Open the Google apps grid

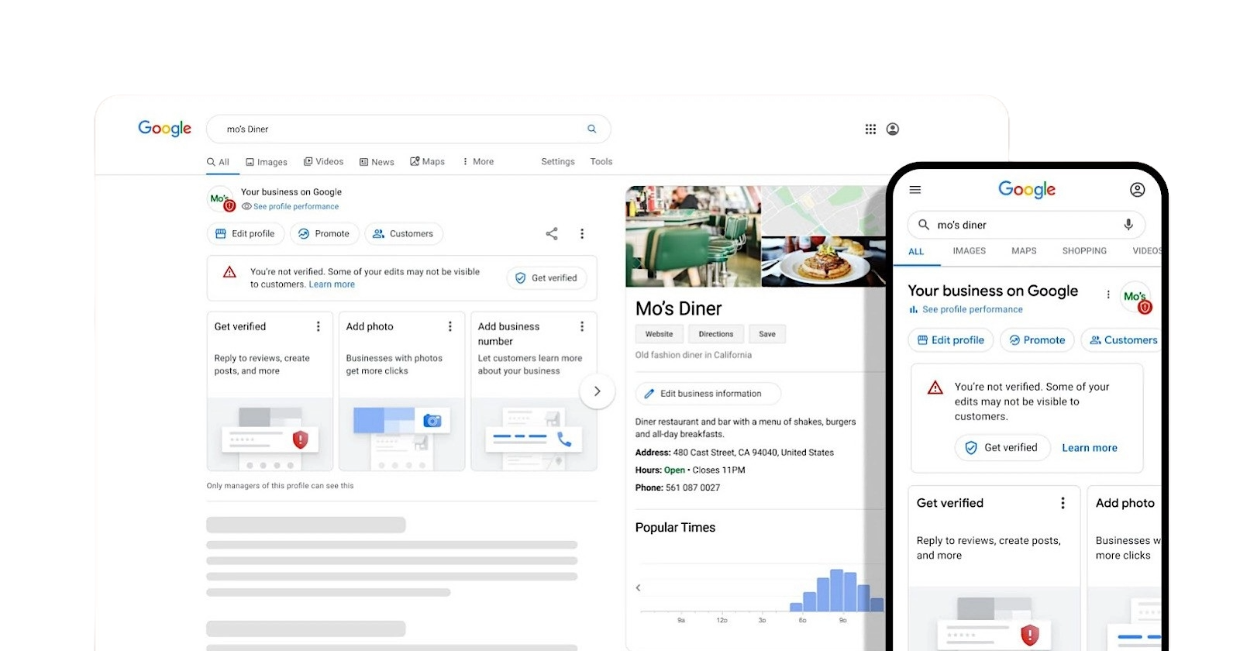(x=870, y=129)
